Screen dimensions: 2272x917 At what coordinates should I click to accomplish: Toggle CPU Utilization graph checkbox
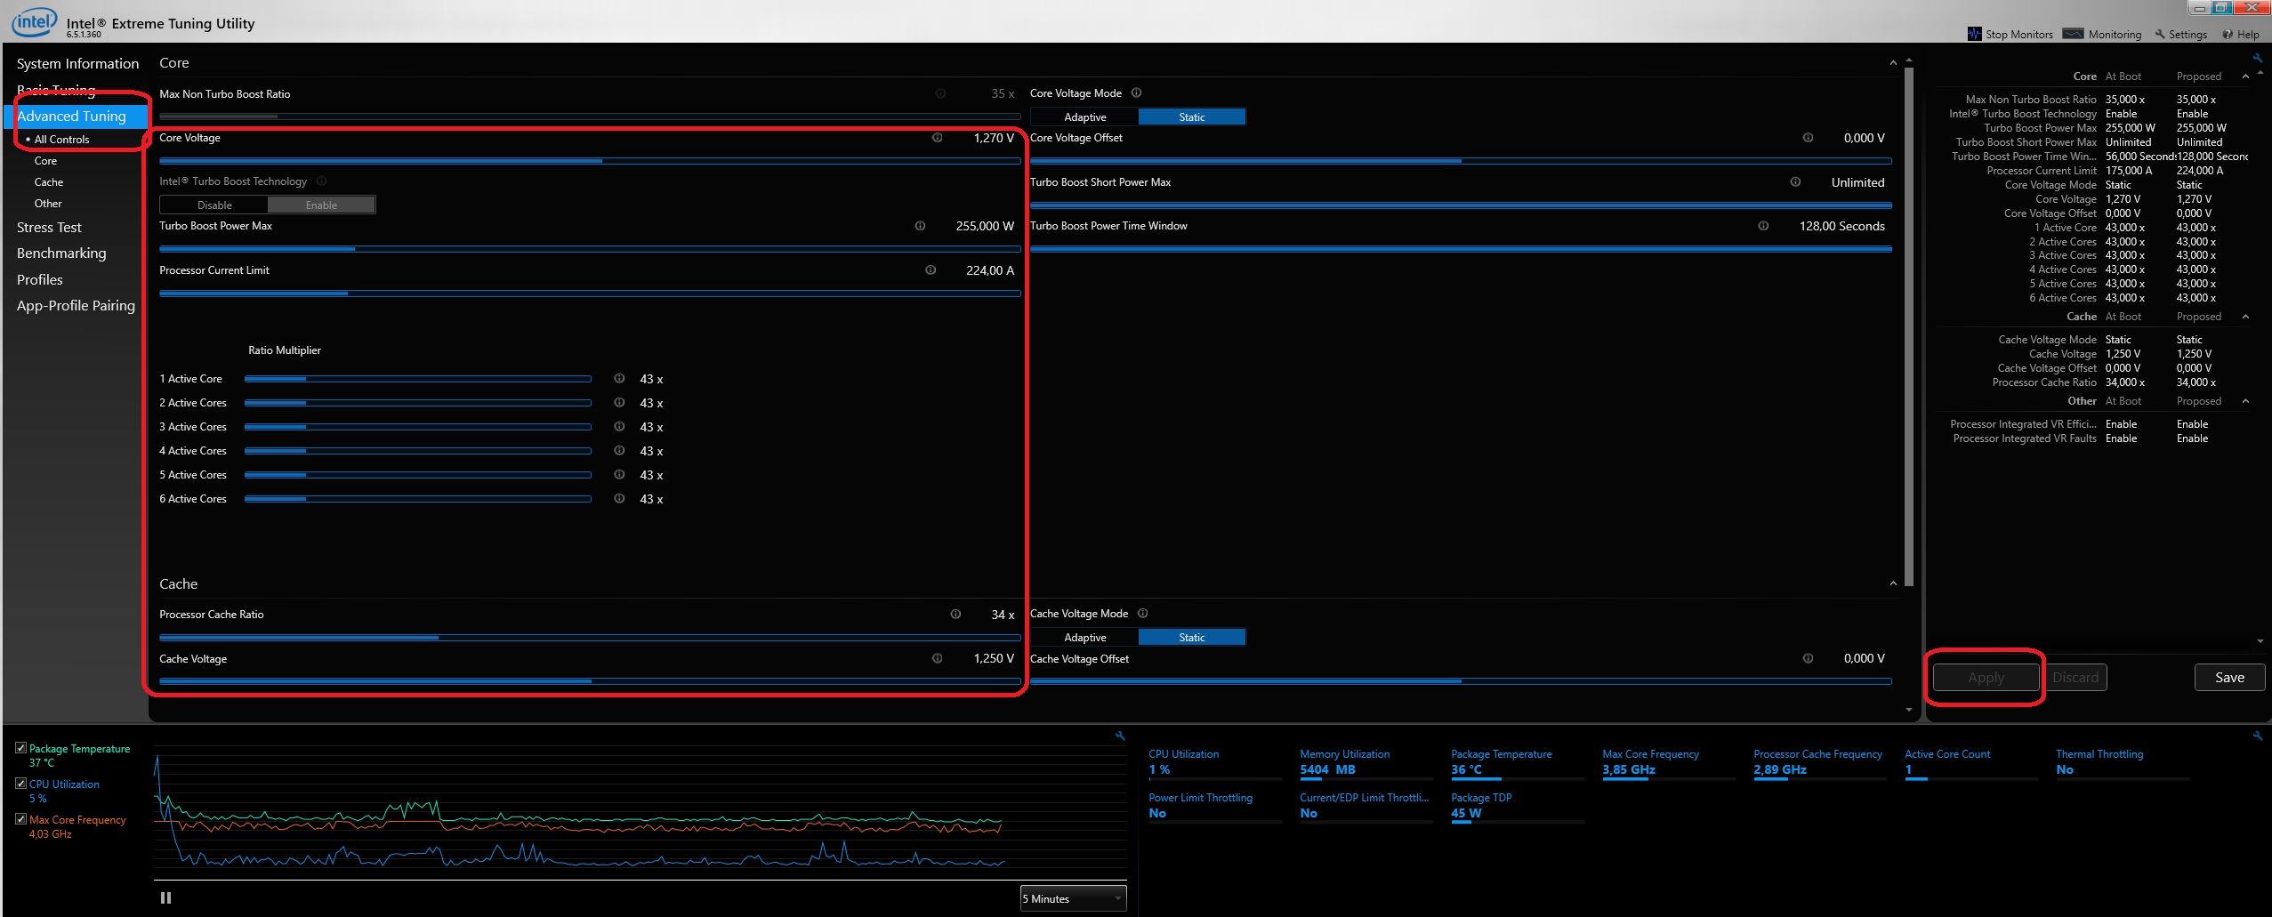pyautogui.click(x=20, y=784)
